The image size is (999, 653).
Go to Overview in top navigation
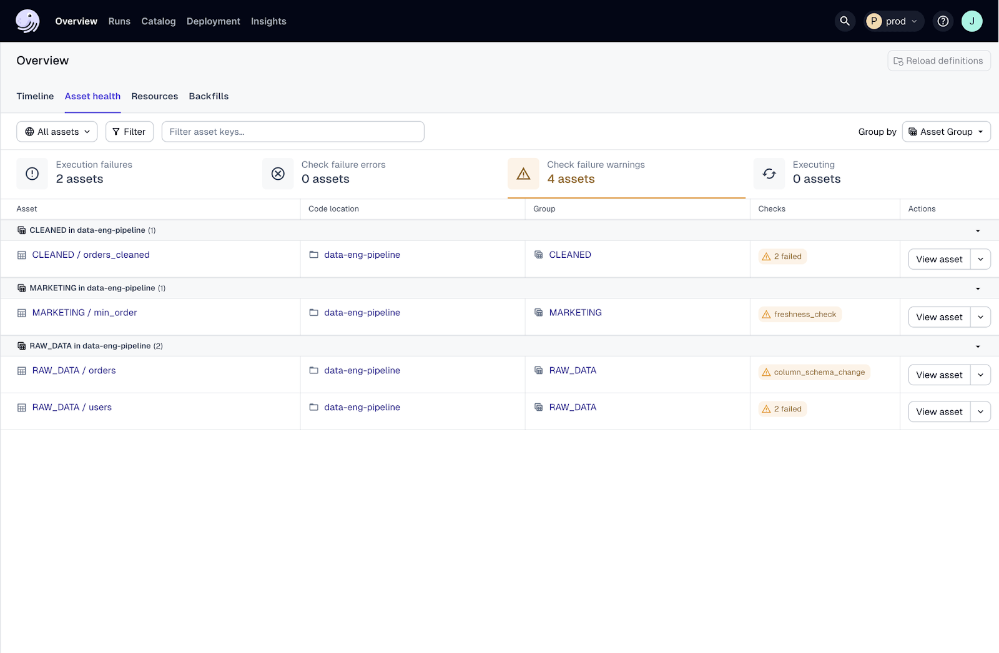76,21
